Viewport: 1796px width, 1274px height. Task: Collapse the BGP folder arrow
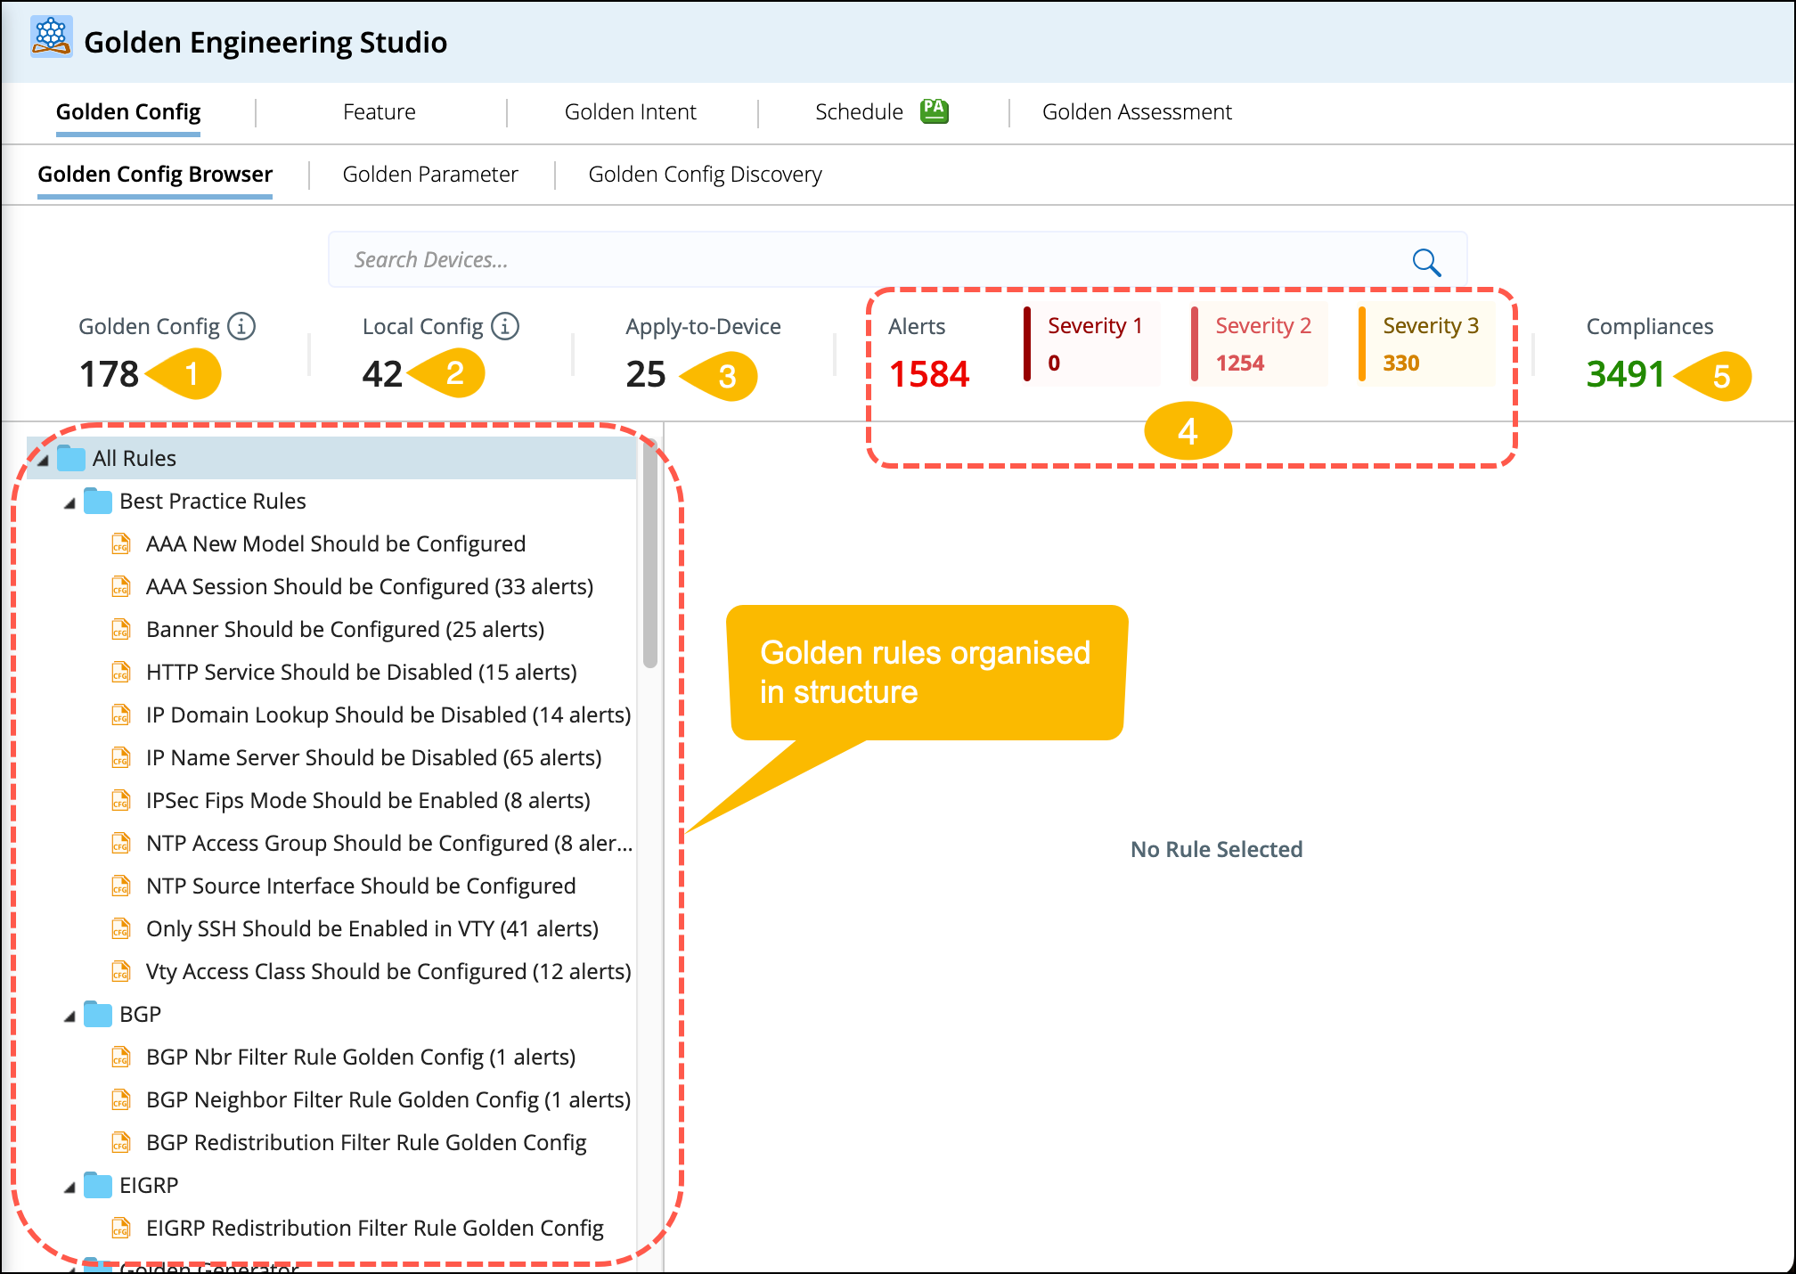[x=69, y=1017]
